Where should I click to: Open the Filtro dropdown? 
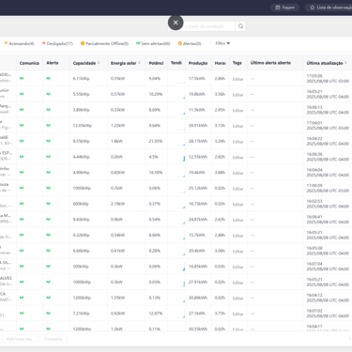coord(222,43)
